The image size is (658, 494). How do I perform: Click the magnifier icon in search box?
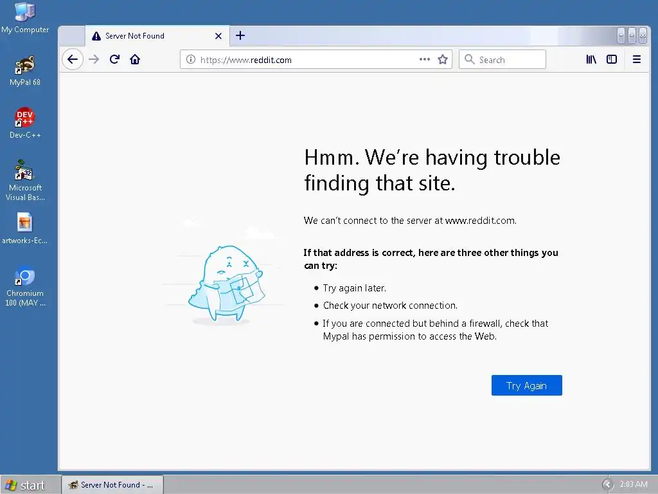[x=470, y=60]
